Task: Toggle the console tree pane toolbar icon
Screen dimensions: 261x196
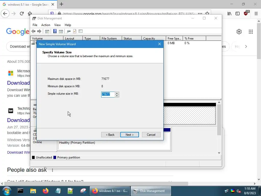Action: click(x=47, y=31)
